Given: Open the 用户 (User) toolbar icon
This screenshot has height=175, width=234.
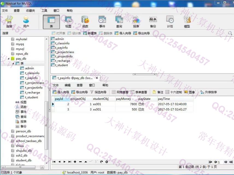Looking at the screenshot, I should [x=26, y=22].
